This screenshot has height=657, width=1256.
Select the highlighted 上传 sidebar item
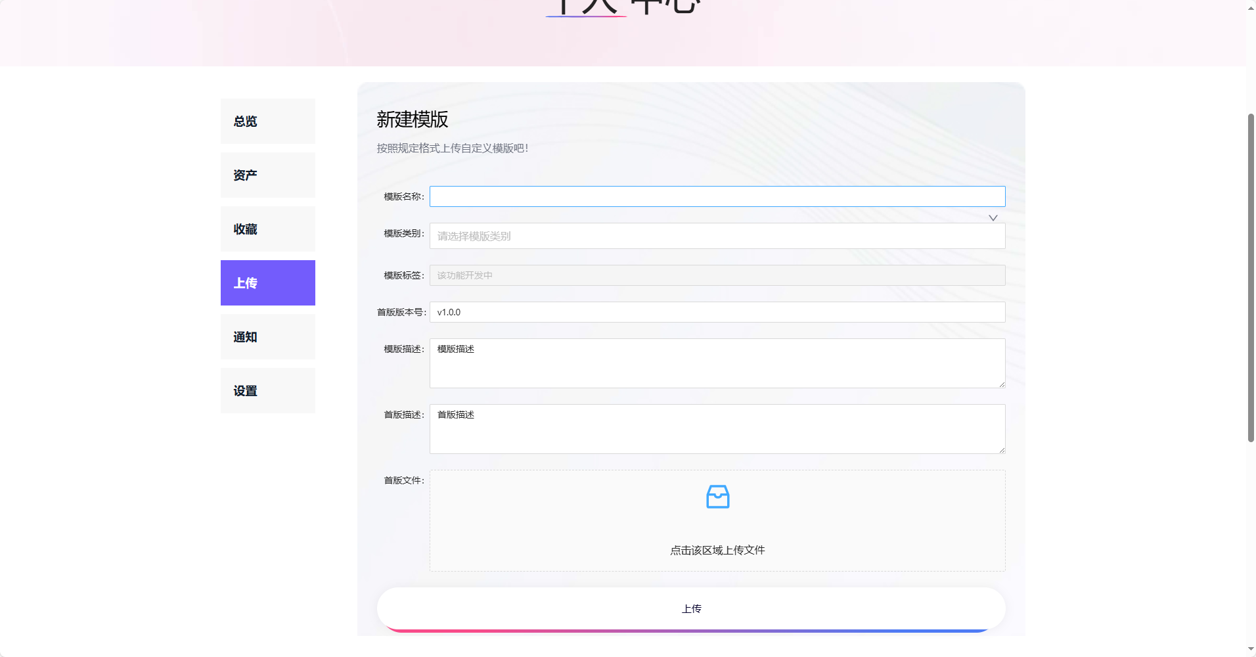267,283
